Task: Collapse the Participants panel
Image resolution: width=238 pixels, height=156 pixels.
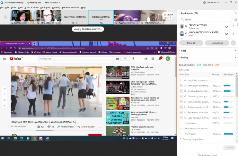Action: [179, 13]
